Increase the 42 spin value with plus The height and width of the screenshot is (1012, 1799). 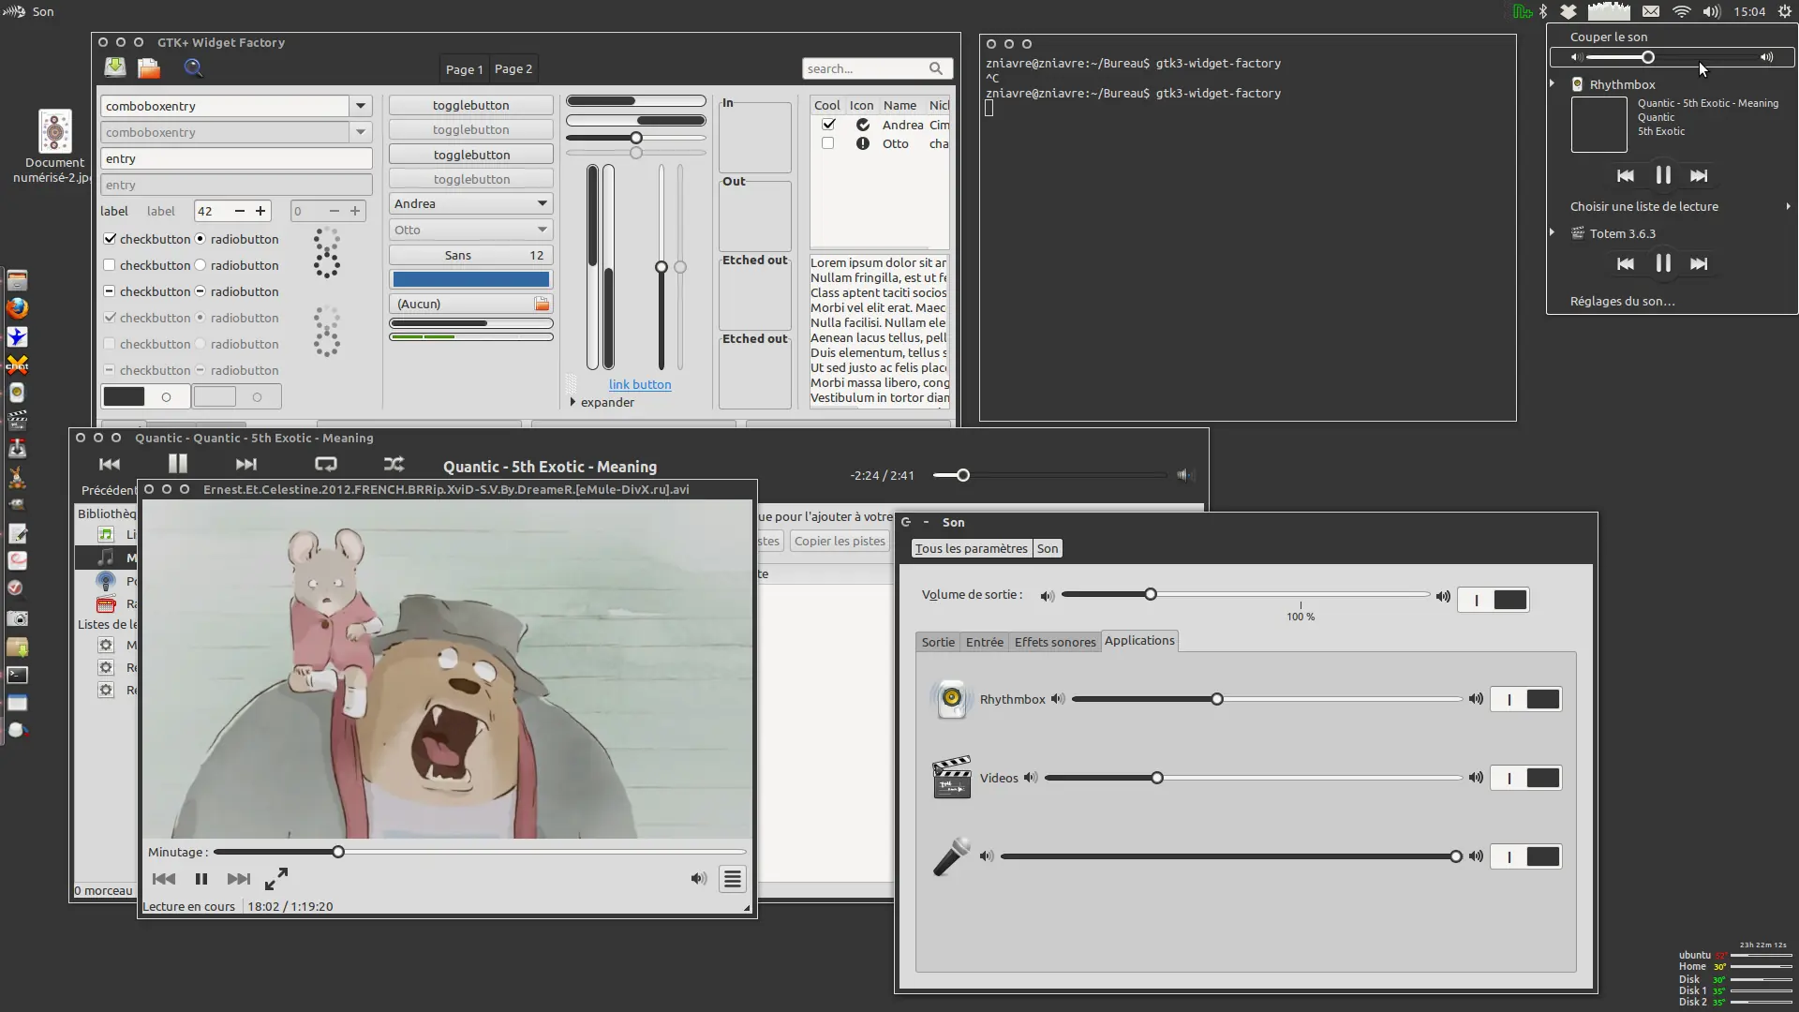pyautogui.click(x=260, y=211)
